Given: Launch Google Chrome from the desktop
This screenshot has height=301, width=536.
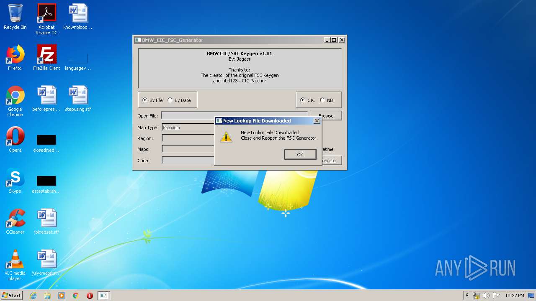Looking at the screenshot, I should [x=15, y=101].
